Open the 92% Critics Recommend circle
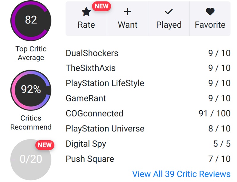 pyautogui.click(x=31, y=90)
